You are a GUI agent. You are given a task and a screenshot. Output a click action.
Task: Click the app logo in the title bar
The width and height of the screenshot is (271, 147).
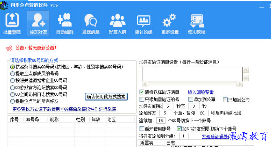(4, 5)
